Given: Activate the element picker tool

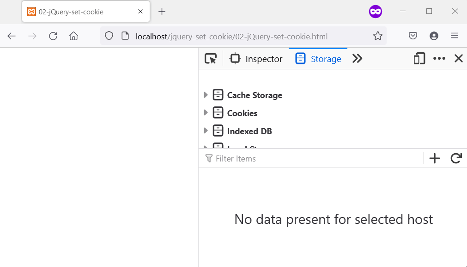Looking at the screenshot, I should [x=211, y=59].
